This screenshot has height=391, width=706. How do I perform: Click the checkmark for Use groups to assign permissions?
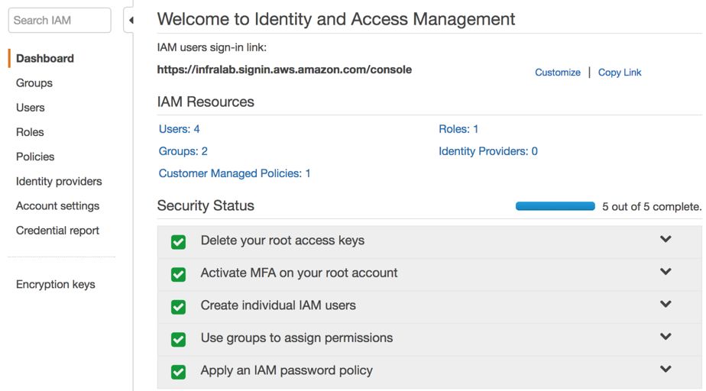178,339
